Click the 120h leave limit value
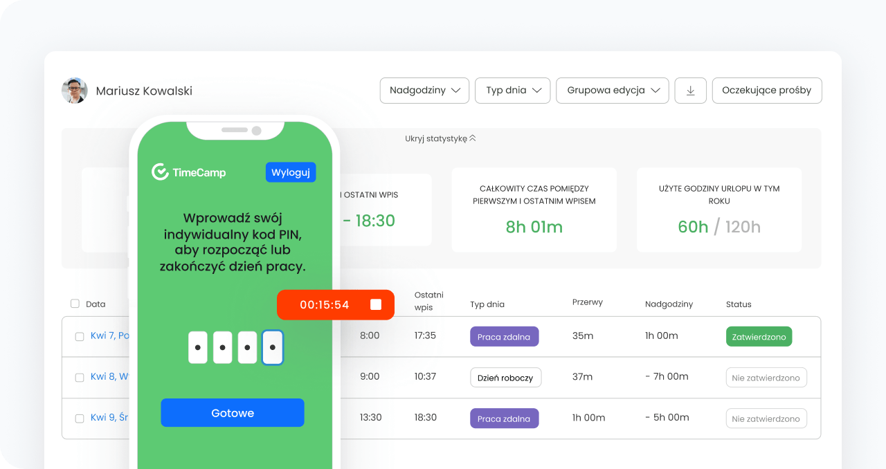Image resolution: width=886 pixels, height=469 pixels. (742, 226)
